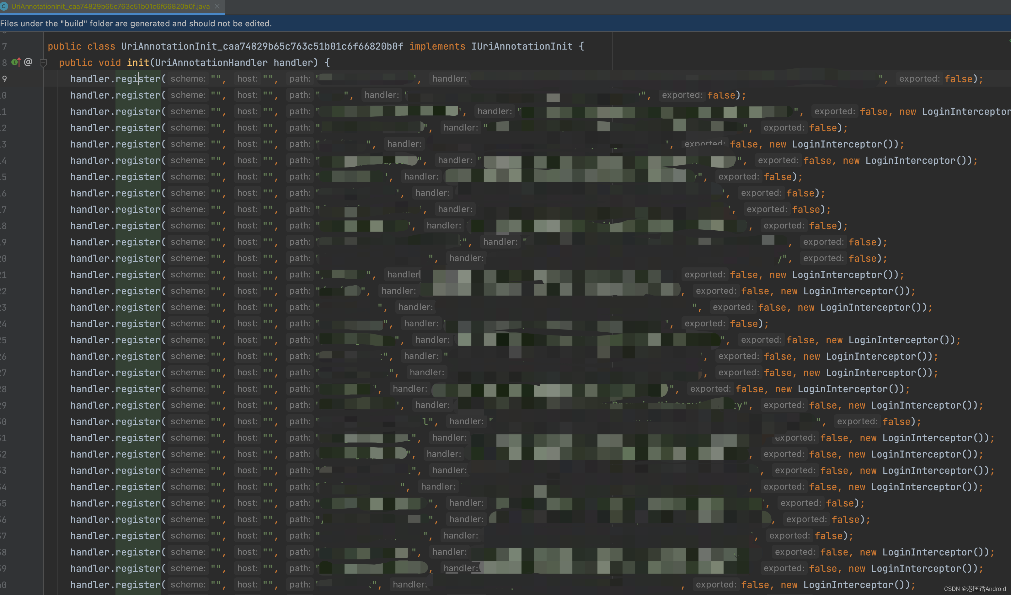Click line number 7 in the gutter
Image resolution: width=1011 pixels, height=595 pixels.
click(x=4, y=46)
